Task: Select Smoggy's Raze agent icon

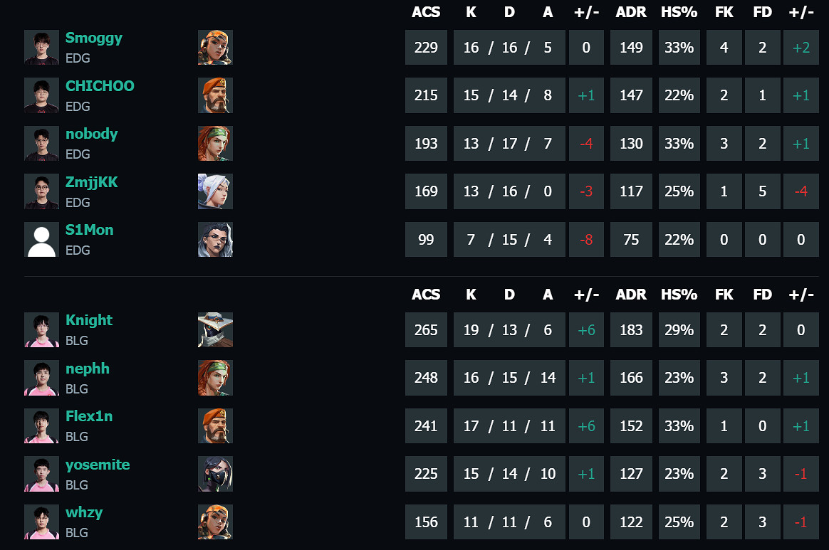Action: pyautogui.click(x=215, y=47)
